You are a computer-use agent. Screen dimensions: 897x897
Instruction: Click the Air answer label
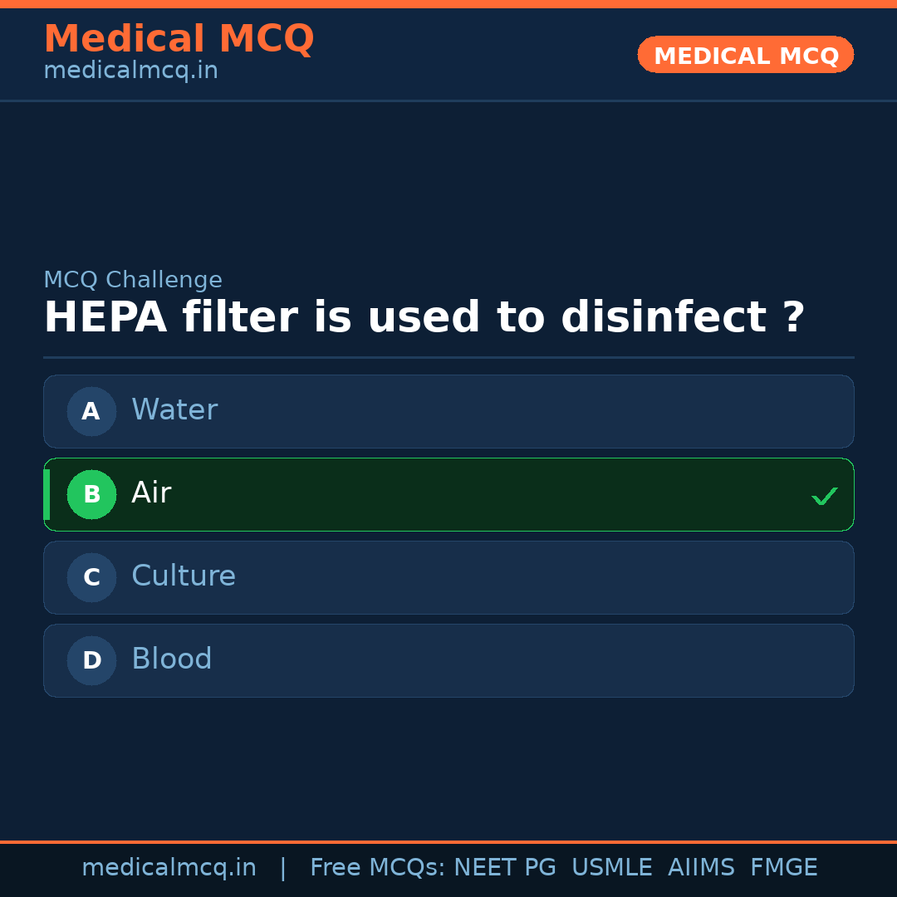tap(151, 493)
